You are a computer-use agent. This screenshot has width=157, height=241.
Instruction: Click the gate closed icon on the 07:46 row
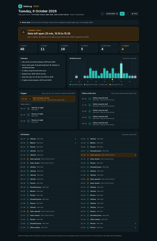click(x=28, y=163)
